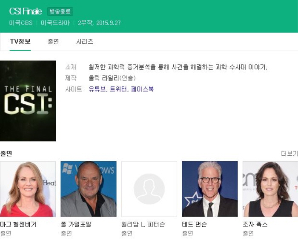Screen dimensions: 298x240
Task: Expand cast list with 더보기
Action: [289, 154]
